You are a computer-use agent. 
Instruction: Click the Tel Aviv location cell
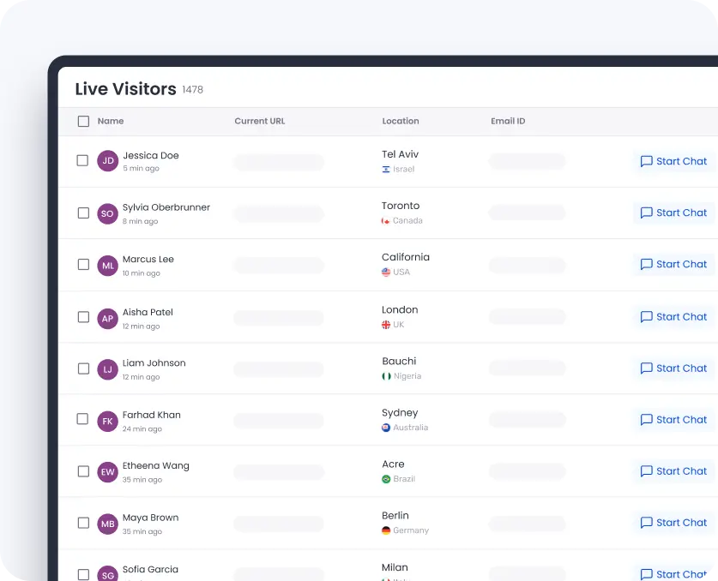coord(401,154)
